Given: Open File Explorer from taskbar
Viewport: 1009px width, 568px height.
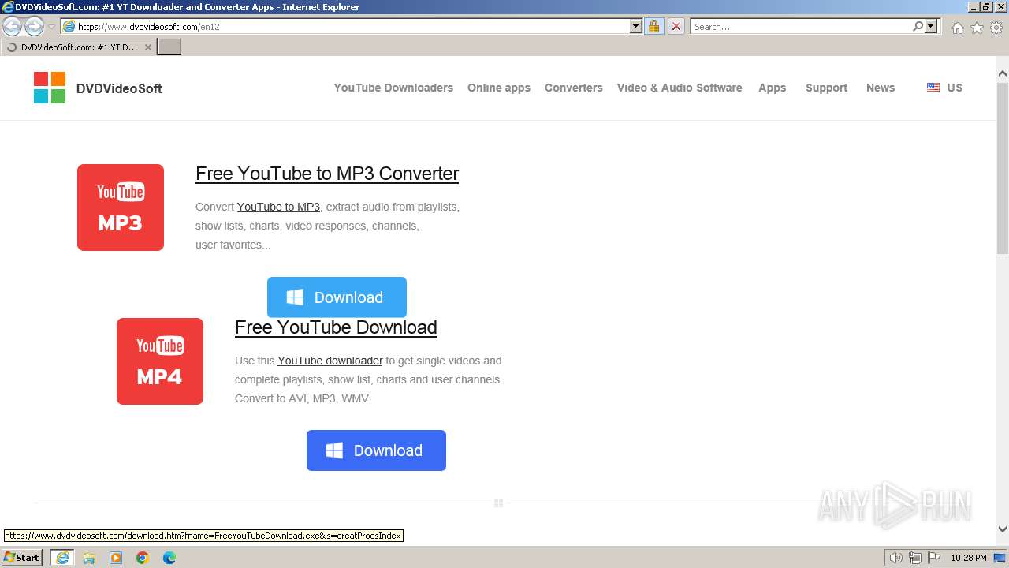Looking at the screenshot, I should pyautogui.click(x=89, y=558).
